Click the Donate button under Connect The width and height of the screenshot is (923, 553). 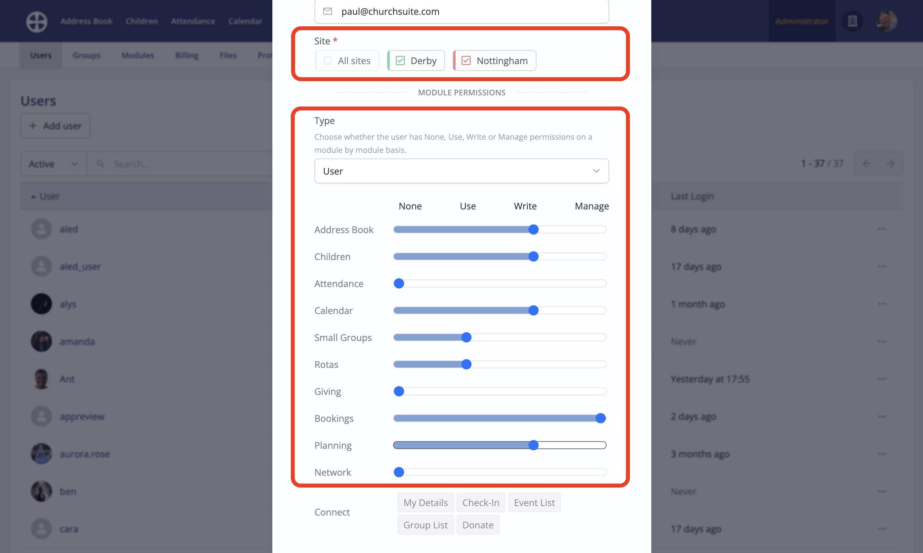coord(478,524)
